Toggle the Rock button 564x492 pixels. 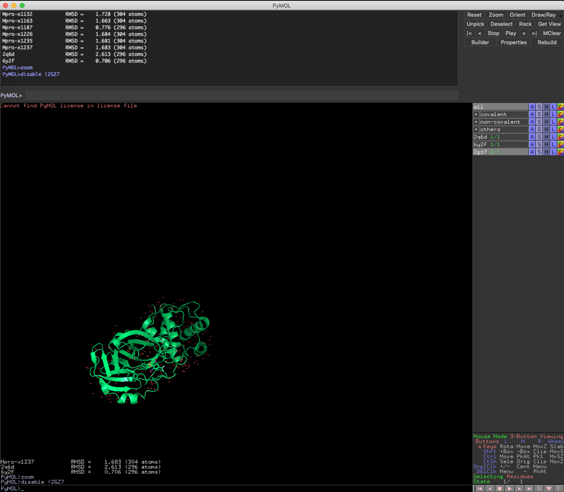[525, 24]
